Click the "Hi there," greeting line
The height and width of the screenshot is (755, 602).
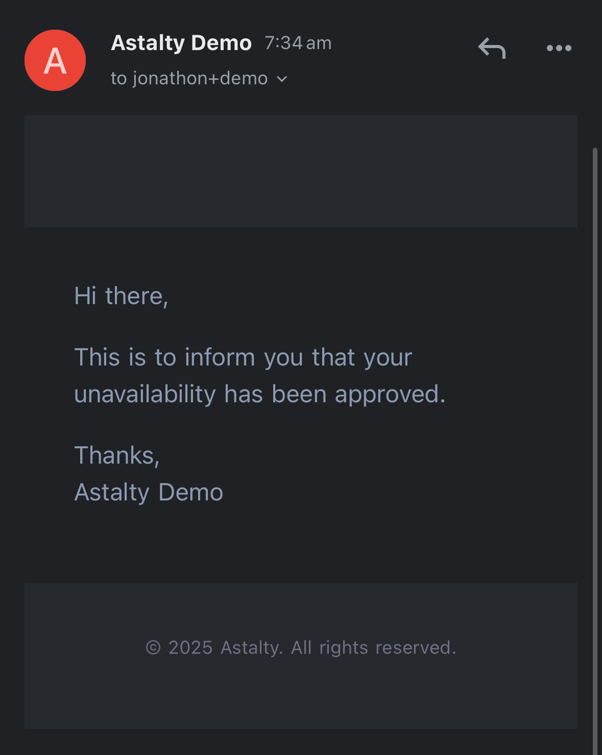(121, 296)
